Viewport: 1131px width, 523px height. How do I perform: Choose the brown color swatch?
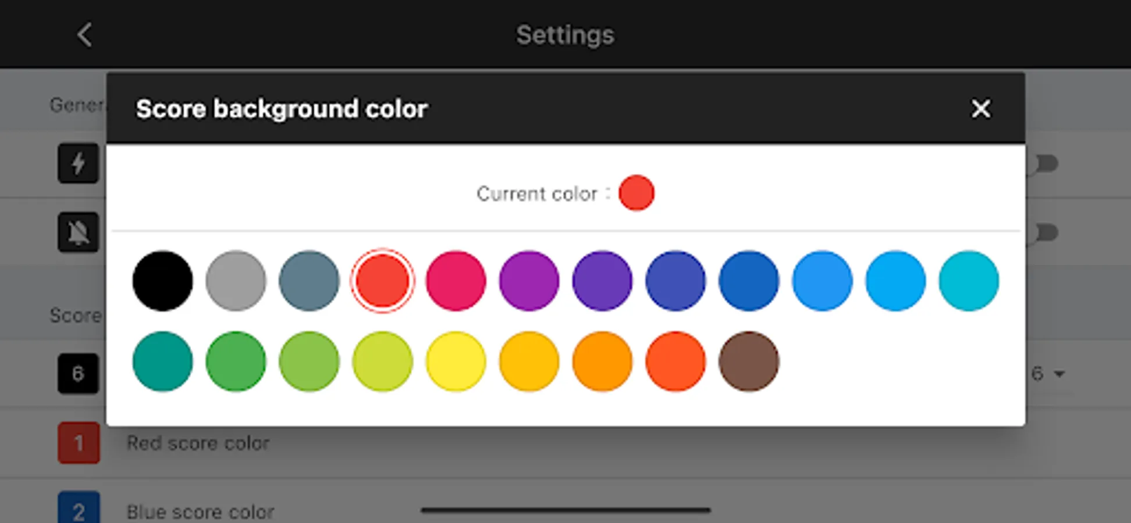coord(749,361)
